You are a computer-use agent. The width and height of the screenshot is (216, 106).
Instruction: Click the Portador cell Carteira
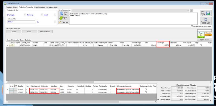click(x=103, y=45)
